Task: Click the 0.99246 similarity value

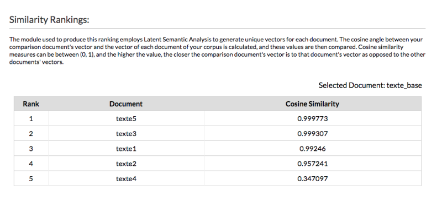Action: (312, 149)
